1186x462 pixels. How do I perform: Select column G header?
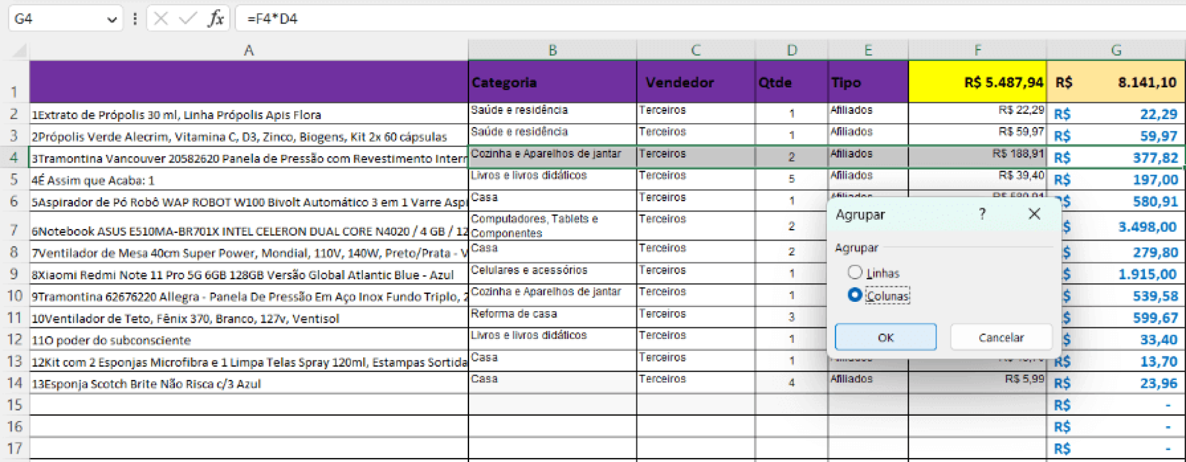[1115, 50]
